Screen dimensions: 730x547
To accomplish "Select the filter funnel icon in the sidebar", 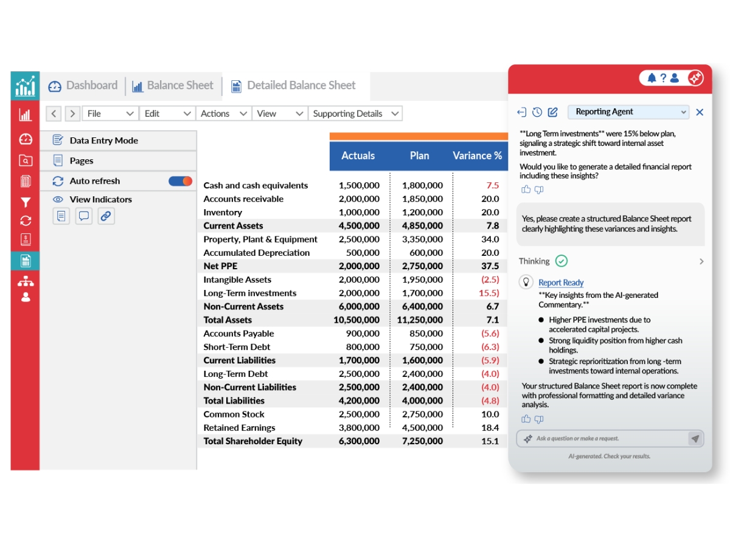I will pyautogui.click(x=26, y=202).
